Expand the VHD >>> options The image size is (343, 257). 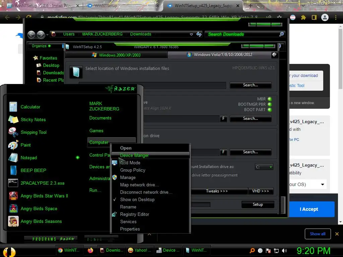click(x=260, y=191)
